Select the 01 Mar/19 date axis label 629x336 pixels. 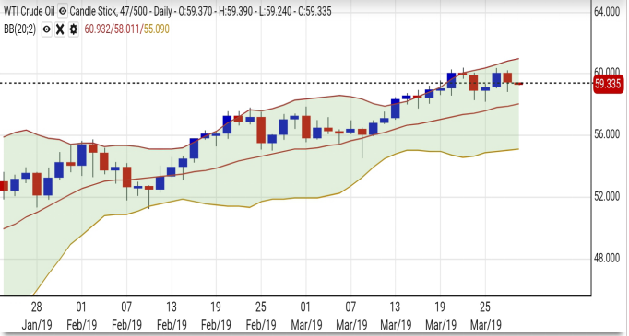[305, 316]
